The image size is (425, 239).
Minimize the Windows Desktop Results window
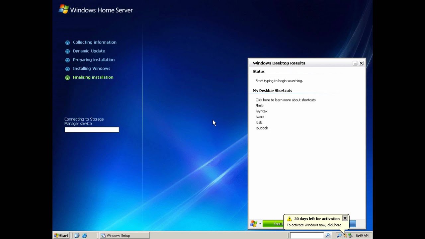pos(355,63)
